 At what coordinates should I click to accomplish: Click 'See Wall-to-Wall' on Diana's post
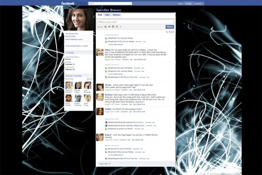[x=140, y=59]
